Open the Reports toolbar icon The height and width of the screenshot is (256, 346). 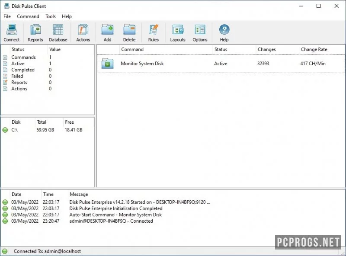click(x=35, y=30)
